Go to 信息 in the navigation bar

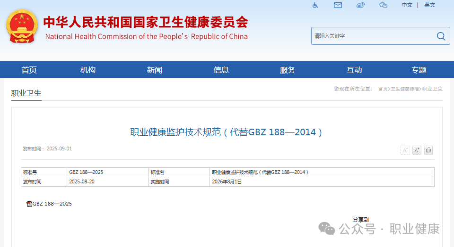click(221, 70)
